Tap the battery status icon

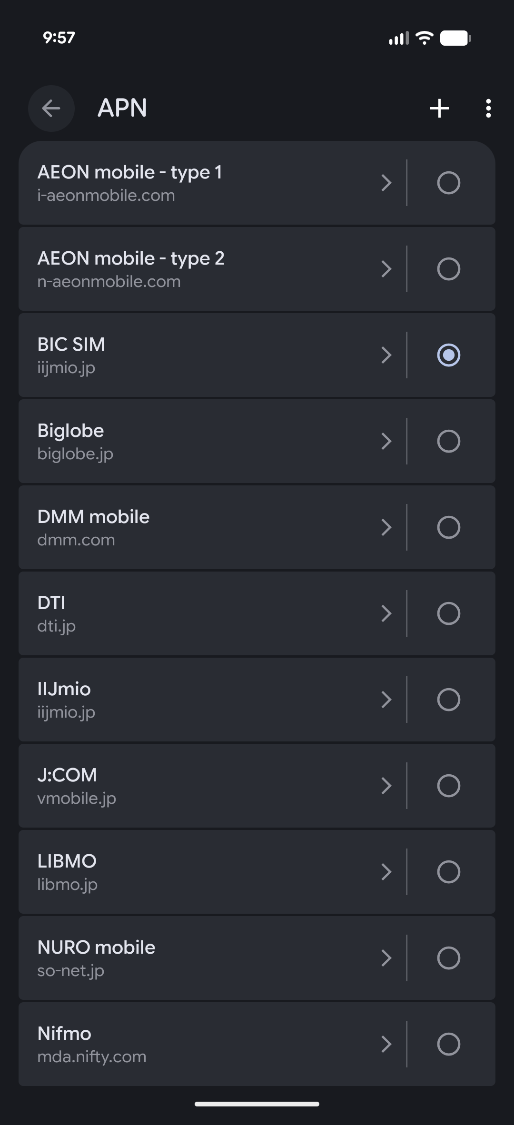(x=455, y=38)
